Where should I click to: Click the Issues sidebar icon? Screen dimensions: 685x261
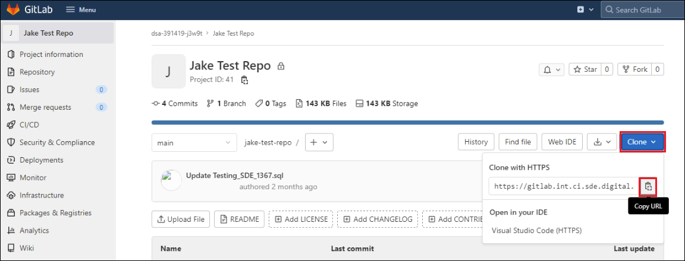[11, 90]
